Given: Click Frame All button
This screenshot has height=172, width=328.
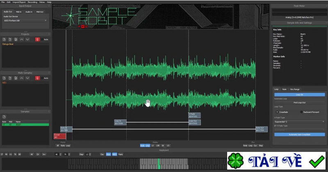Looking at the screenshot, I should tap(58, 146).
